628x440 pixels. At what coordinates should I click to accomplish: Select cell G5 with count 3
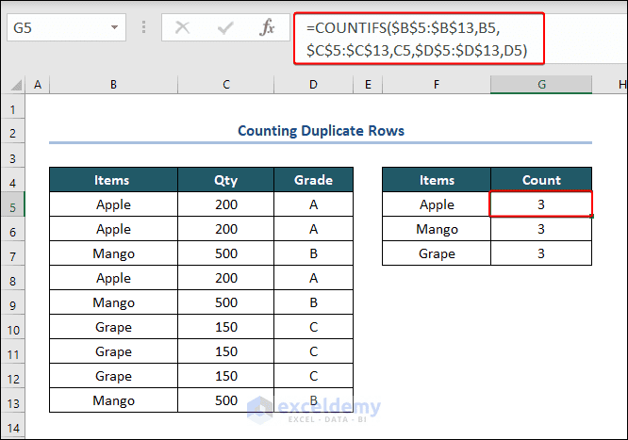click(541, 204)
